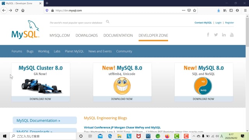
Task: Open Forums in the blue submenu
Action: [17, 51]
